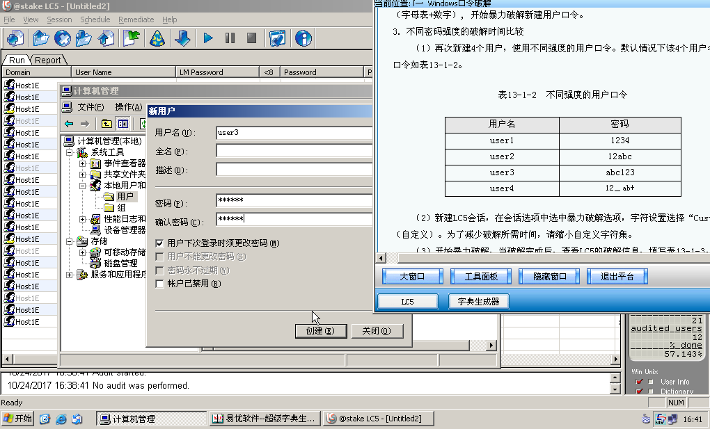
Task: Open Windows 开始 start button
Action: pos(17,418)
